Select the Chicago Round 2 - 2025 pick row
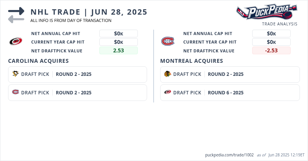The height and width of the screenshot is (161, 308). click(x=230, y=74)
